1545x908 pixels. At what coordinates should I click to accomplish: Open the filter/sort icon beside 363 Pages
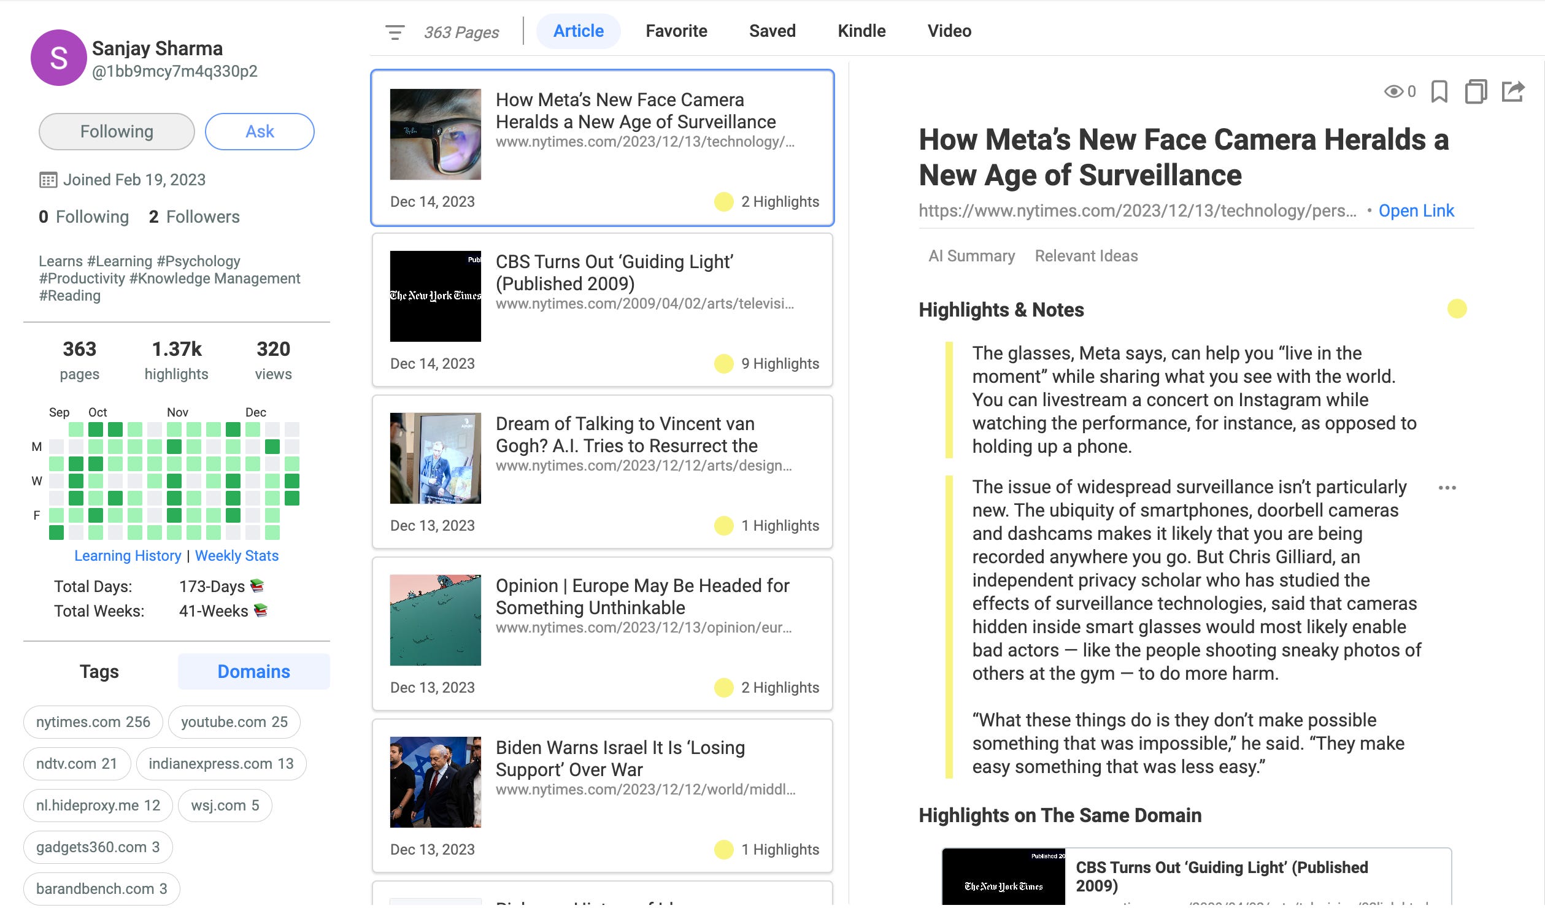tap(395, 32)
